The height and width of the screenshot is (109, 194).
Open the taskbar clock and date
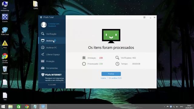click(x=189, y=107)
